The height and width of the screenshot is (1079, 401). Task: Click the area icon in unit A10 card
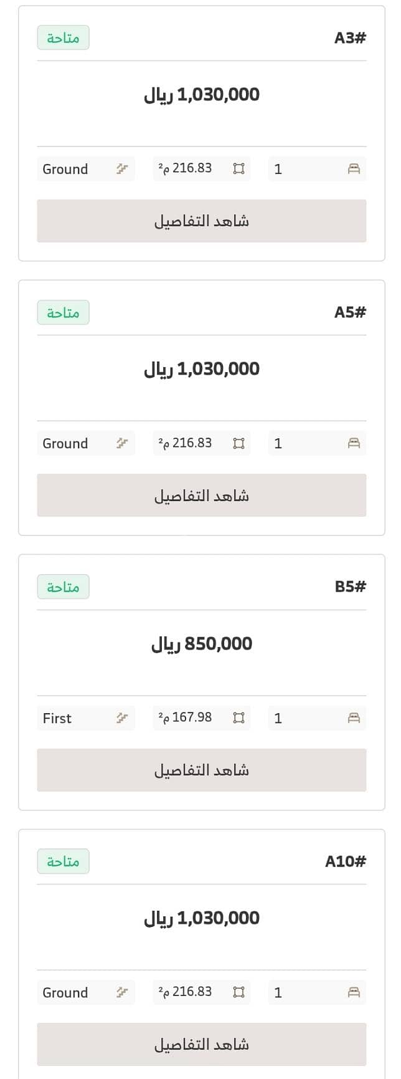click(238, 992)
